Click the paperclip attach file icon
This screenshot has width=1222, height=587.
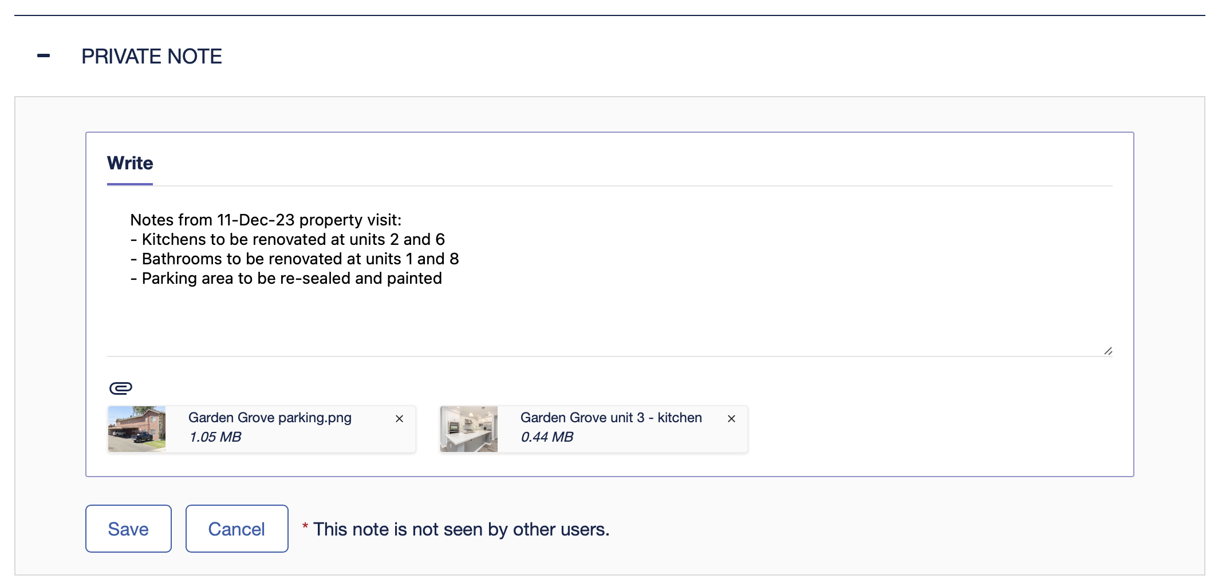tap(121, 388)
